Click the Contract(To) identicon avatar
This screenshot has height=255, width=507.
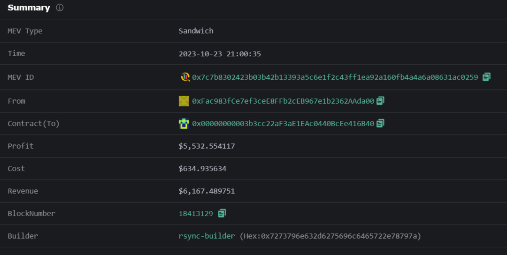[184, 123]
